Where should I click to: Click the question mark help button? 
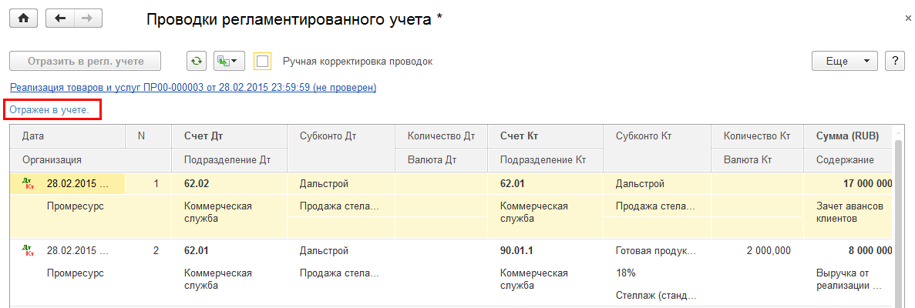(894, 61)
